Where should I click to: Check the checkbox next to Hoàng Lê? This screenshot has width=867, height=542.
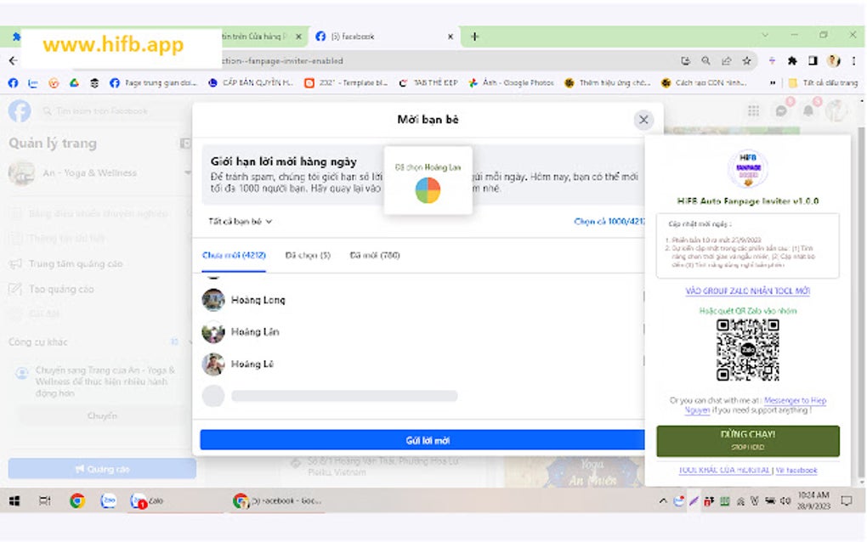(643, 364)
